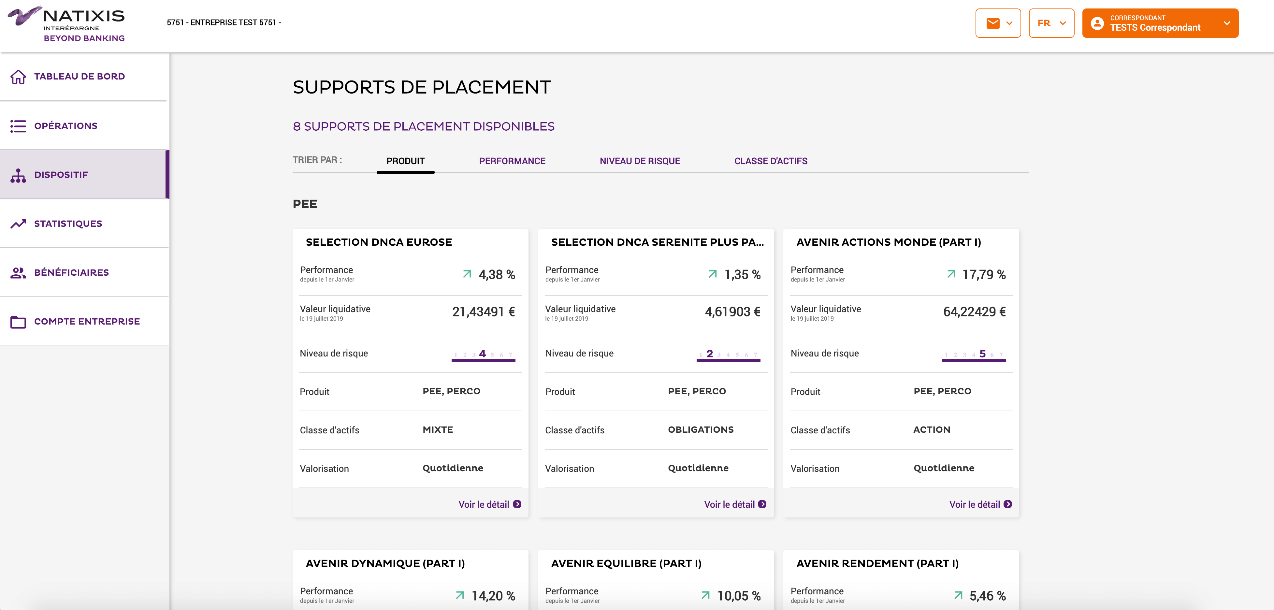Open Voir le détail for Selection DNCA Eurose
The width and height of the screenshot is (1274, 610).
(x=490, y=504)
